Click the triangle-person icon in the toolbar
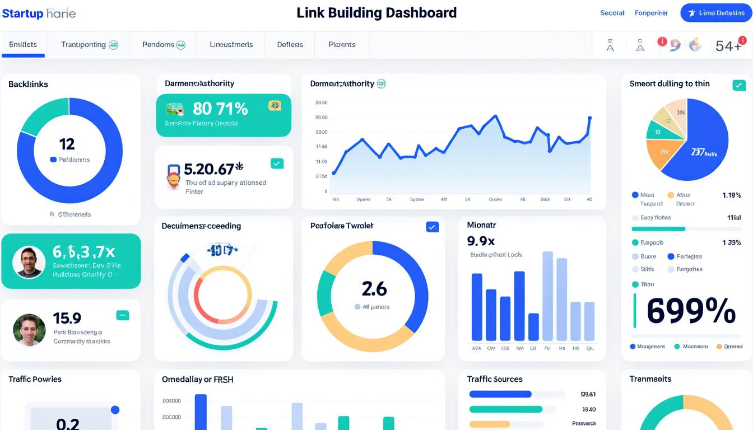 [x=640, y=46]
